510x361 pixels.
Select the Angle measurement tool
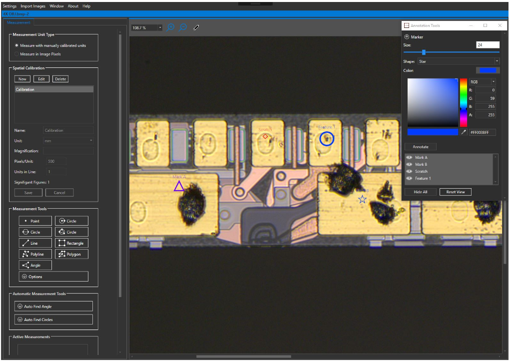[x=35, y=265]
